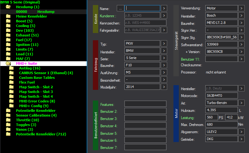Click the Max. Drehmom. 680 field
This screenshot has width=249, height=153.
[x=221, y=124]
